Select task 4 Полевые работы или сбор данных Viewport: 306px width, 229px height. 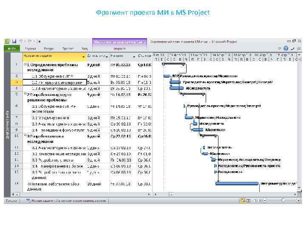pyautogui.click(x=53, y=186)
